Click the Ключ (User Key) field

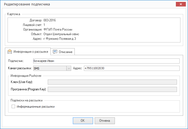pos(112,82)
